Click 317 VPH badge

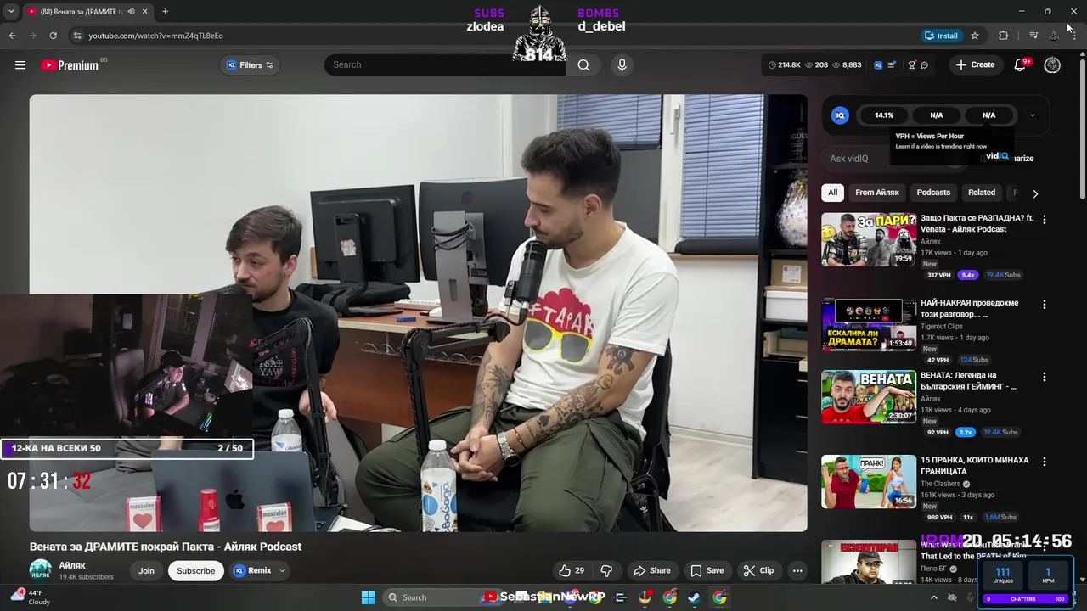[938, 275]
